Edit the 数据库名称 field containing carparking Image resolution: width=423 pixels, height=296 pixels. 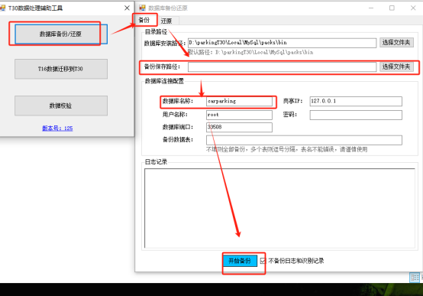click(x=239, y=101)
